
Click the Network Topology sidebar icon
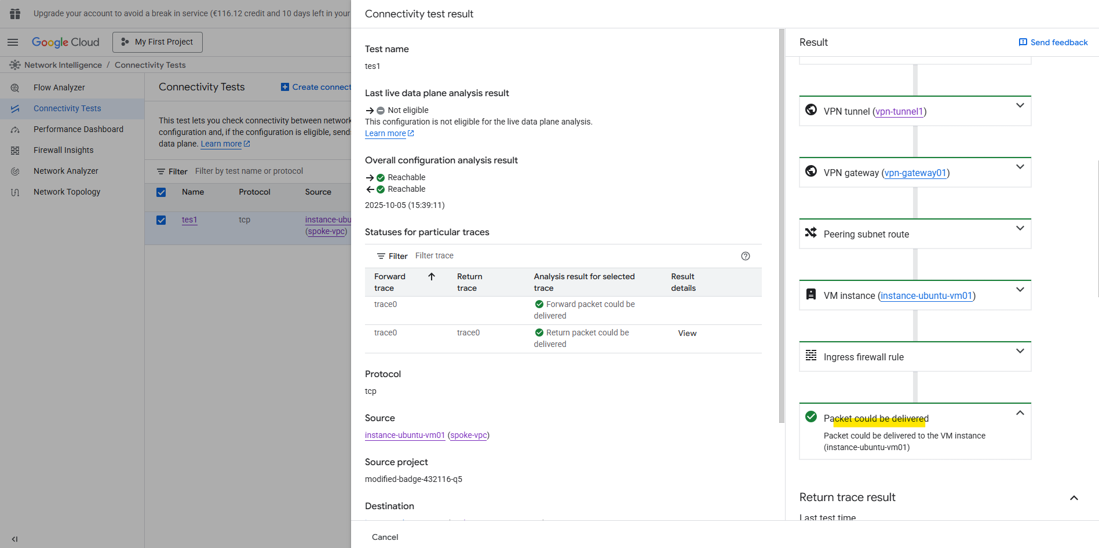[15, 192]
